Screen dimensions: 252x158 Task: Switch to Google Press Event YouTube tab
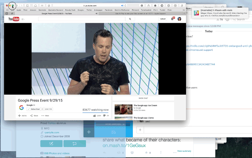(x=57, y=13)
